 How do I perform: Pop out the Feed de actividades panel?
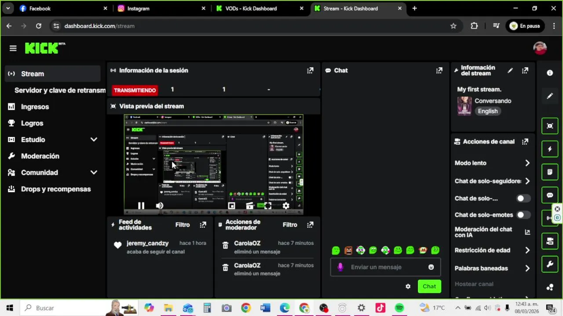203,225
